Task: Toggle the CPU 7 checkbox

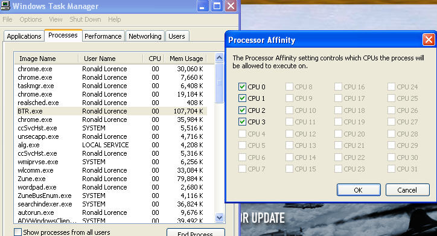Action: [242, 169]
